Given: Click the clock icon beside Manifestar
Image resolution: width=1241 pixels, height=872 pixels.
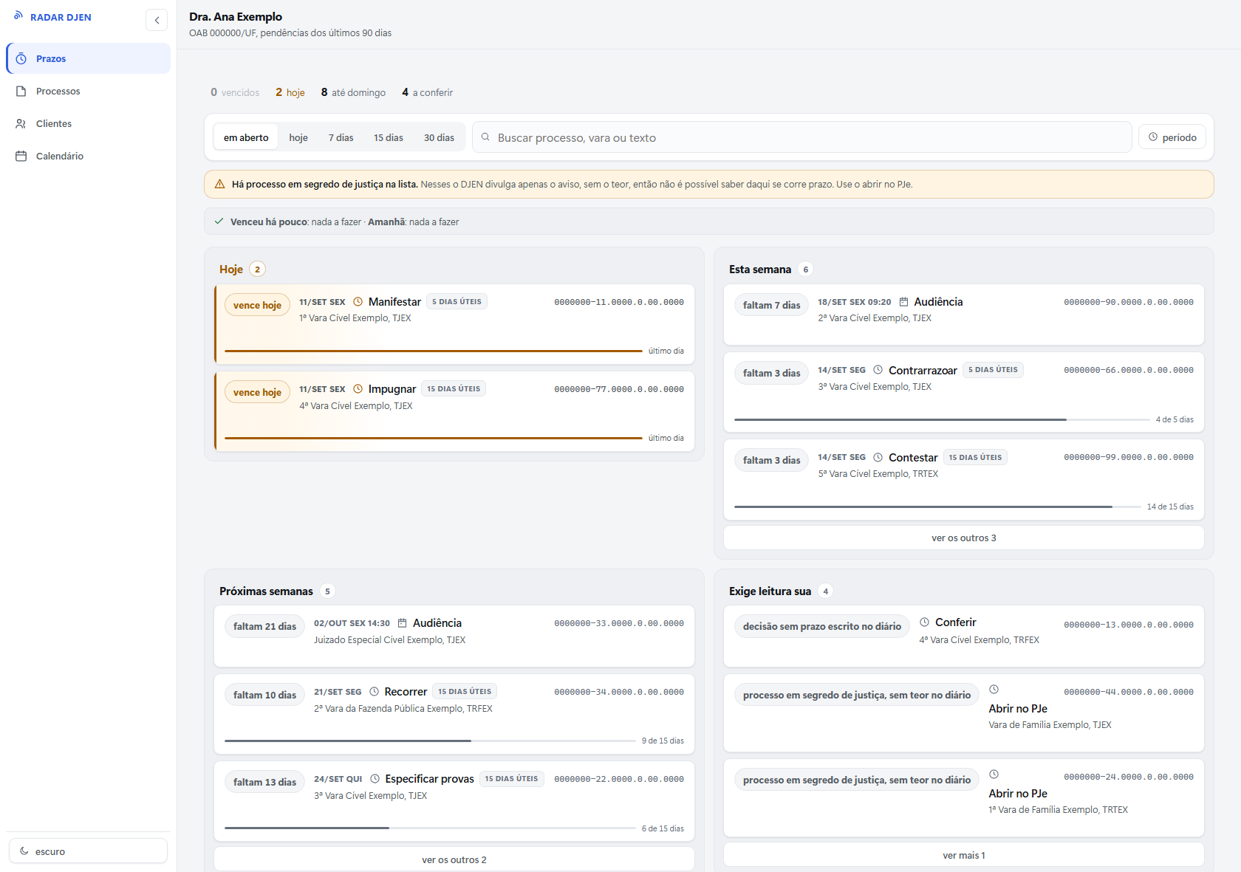Looking at the screenshot, I should [x=358, y=301].
